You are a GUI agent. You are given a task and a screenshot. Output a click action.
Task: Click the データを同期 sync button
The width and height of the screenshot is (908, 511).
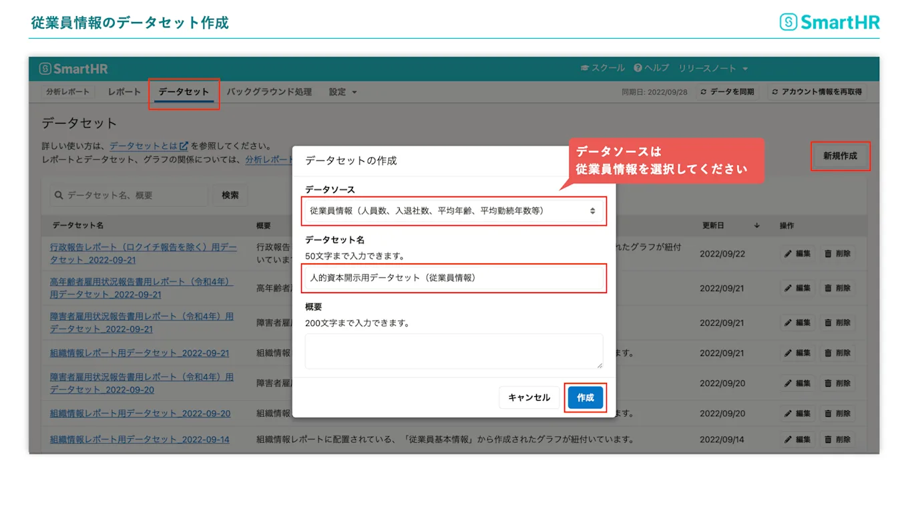(727, 92)
